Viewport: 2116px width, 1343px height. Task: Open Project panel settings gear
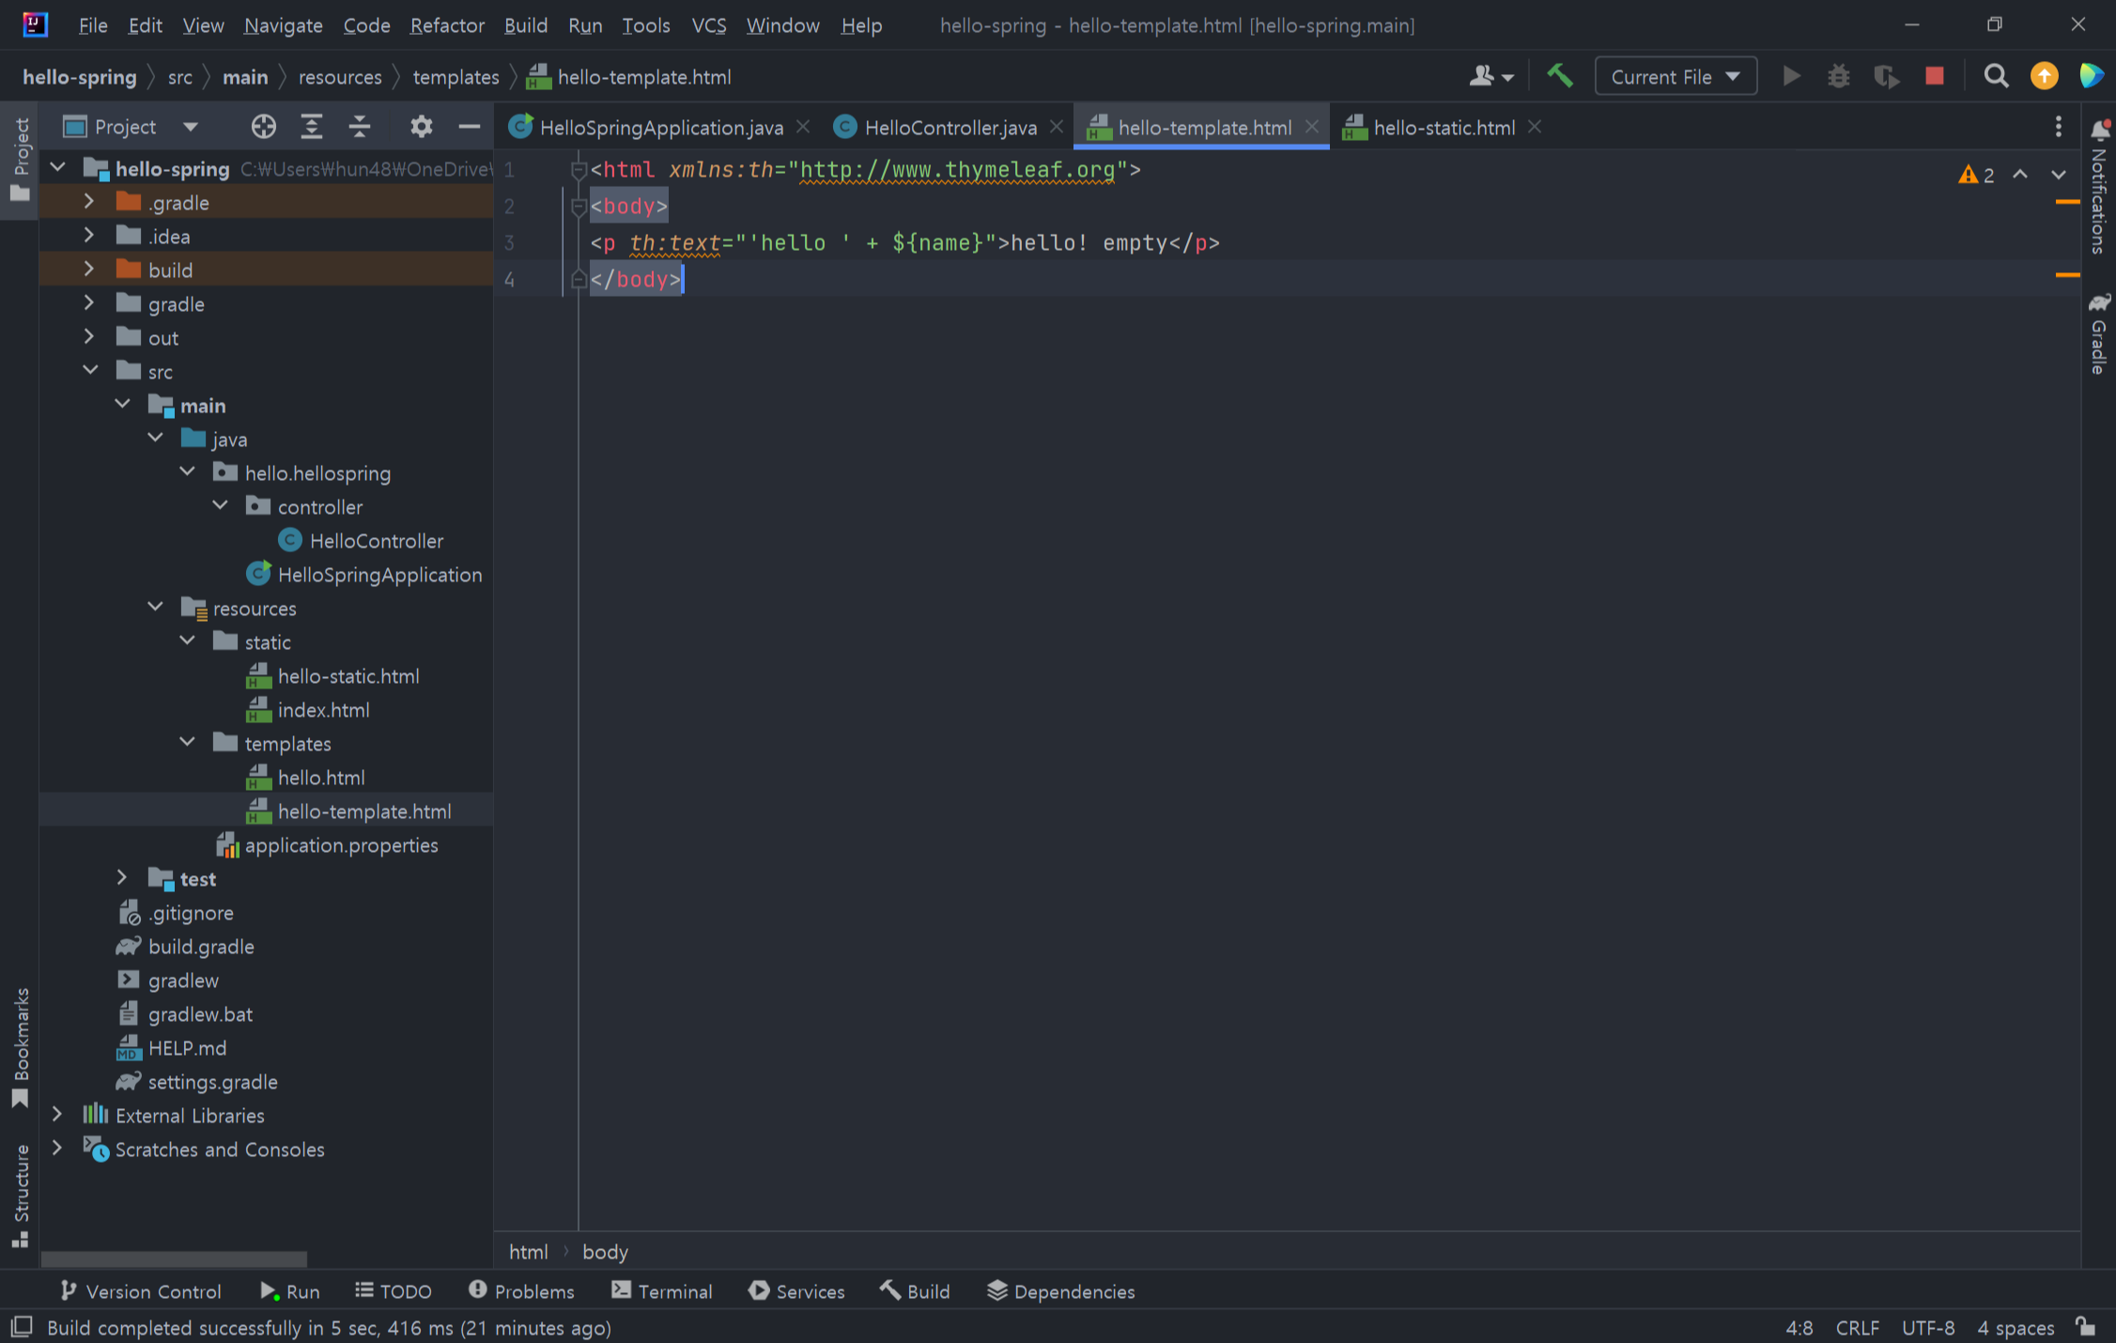(x=421, y=127)
